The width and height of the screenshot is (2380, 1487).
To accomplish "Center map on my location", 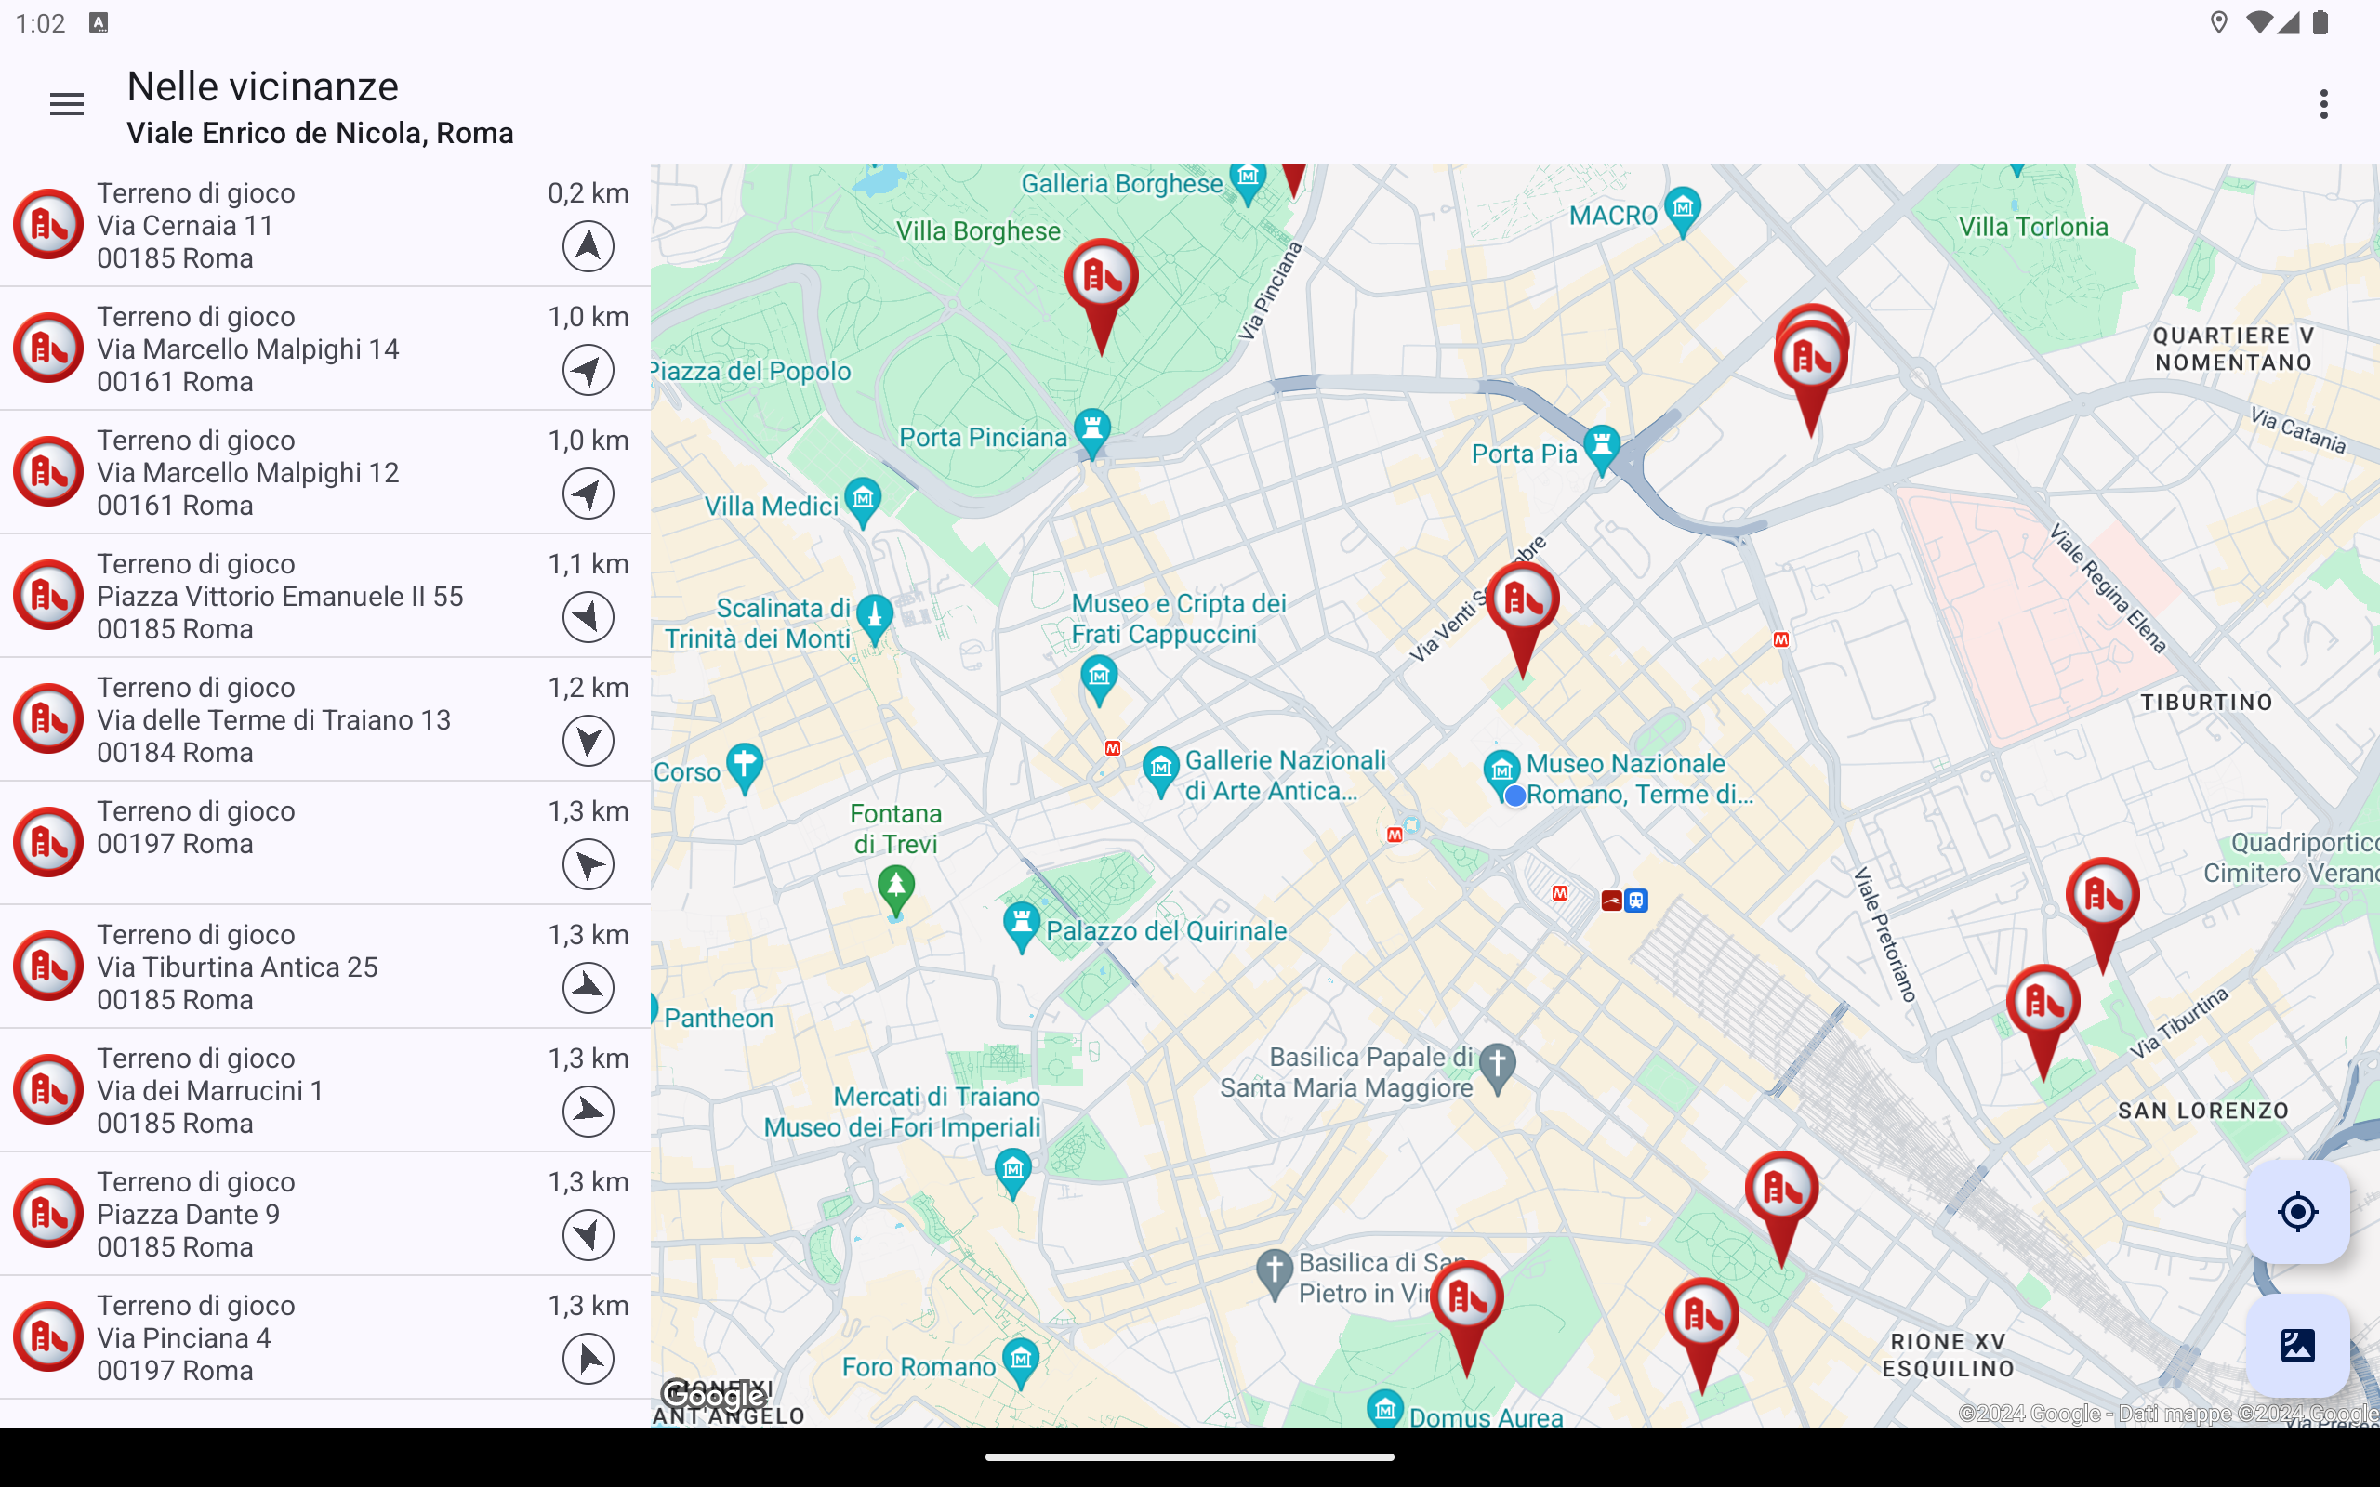I will click(2296, 1212).
